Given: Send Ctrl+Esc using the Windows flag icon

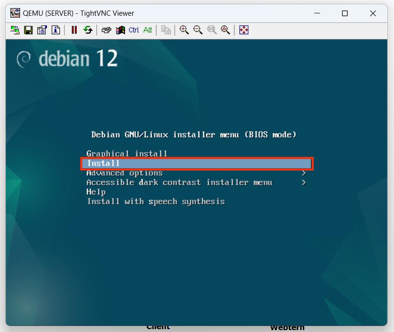Looking at the screenshot, I should point(120,30).
